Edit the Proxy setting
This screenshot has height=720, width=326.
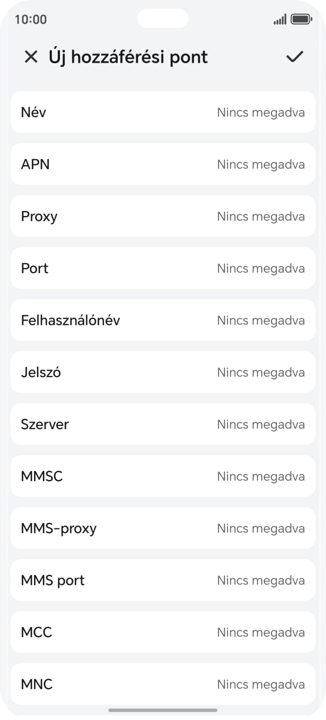[163, 216]
